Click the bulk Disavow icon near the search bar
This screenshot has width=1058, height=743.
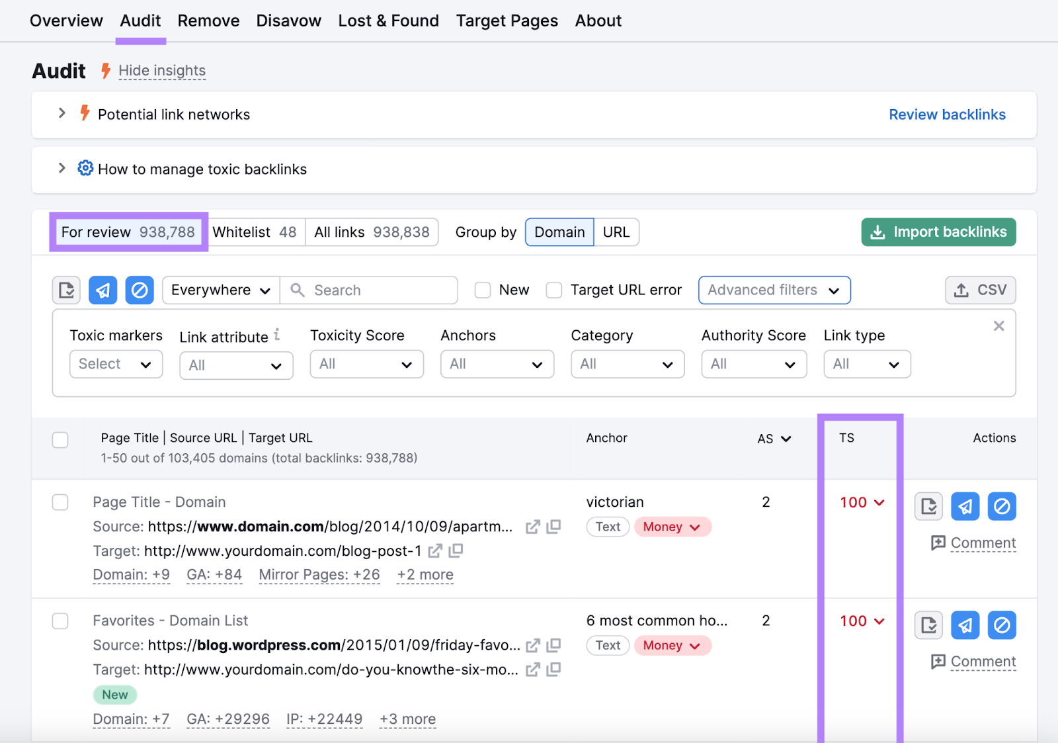139,290
